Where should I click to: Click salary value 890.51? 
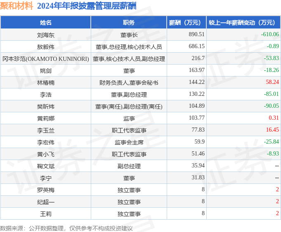[196, 34]
